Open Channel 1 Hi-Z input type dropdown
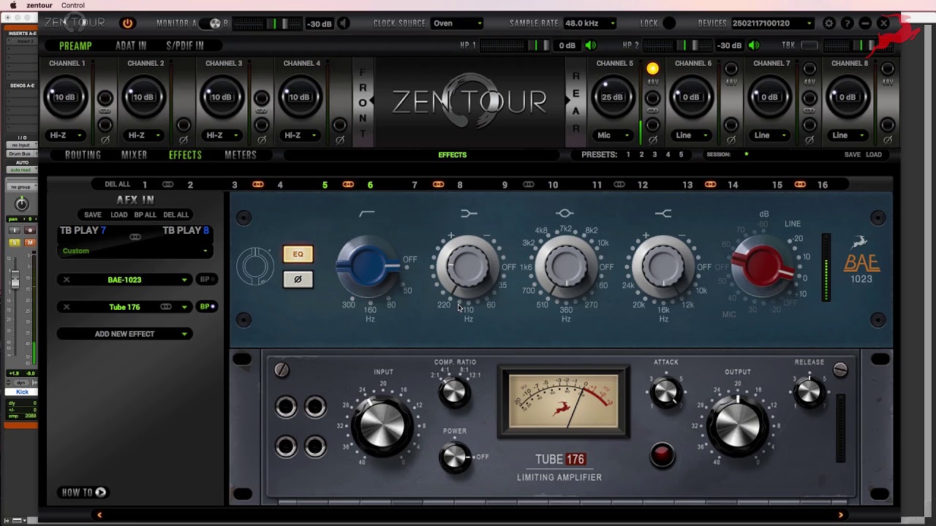 66,135
